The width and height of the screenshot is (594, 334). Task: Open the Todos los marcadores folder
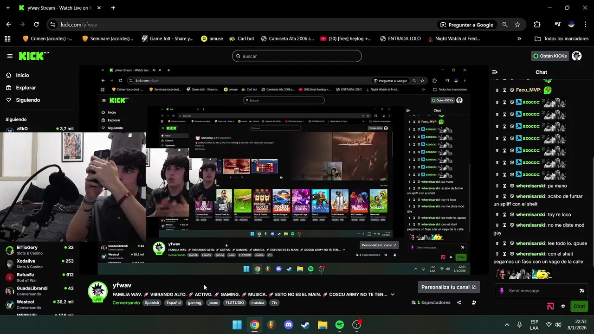point(561,39)
